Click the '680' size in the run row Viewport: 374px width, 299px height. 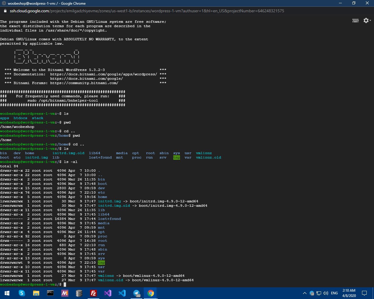click(63, 245)
